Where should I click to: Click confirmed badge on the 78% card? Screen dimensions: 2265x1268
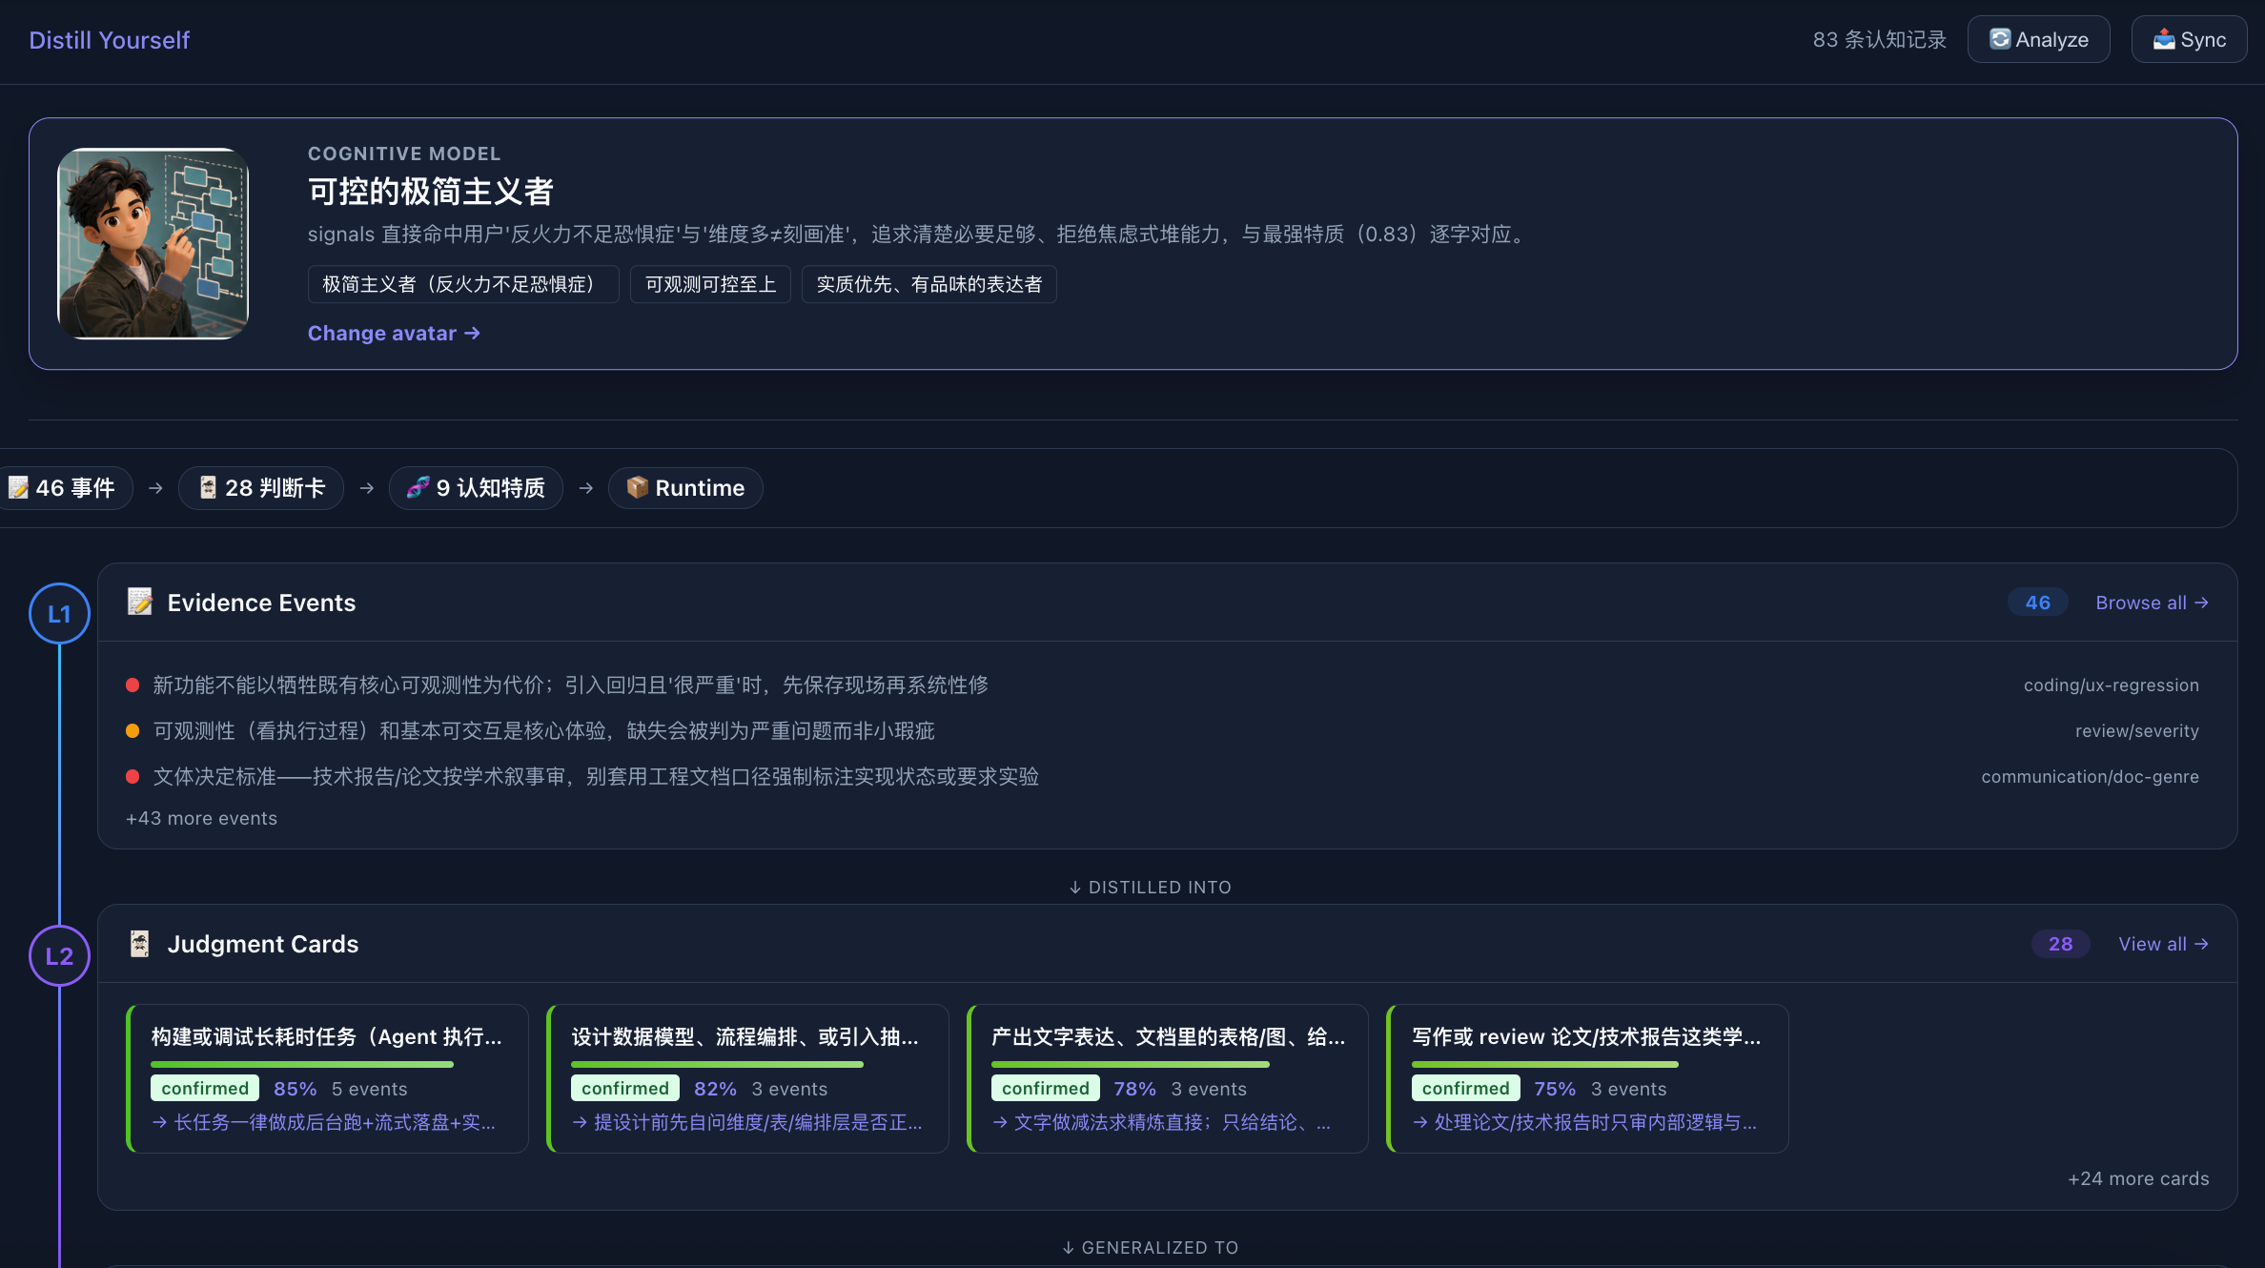click(1046, 1088)
